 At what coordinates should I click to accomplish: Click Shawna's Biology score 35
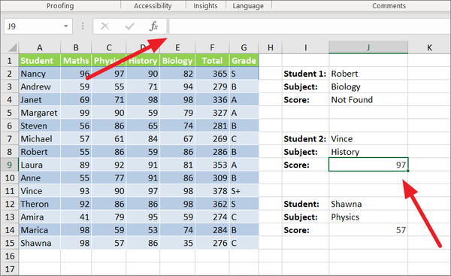177,243
